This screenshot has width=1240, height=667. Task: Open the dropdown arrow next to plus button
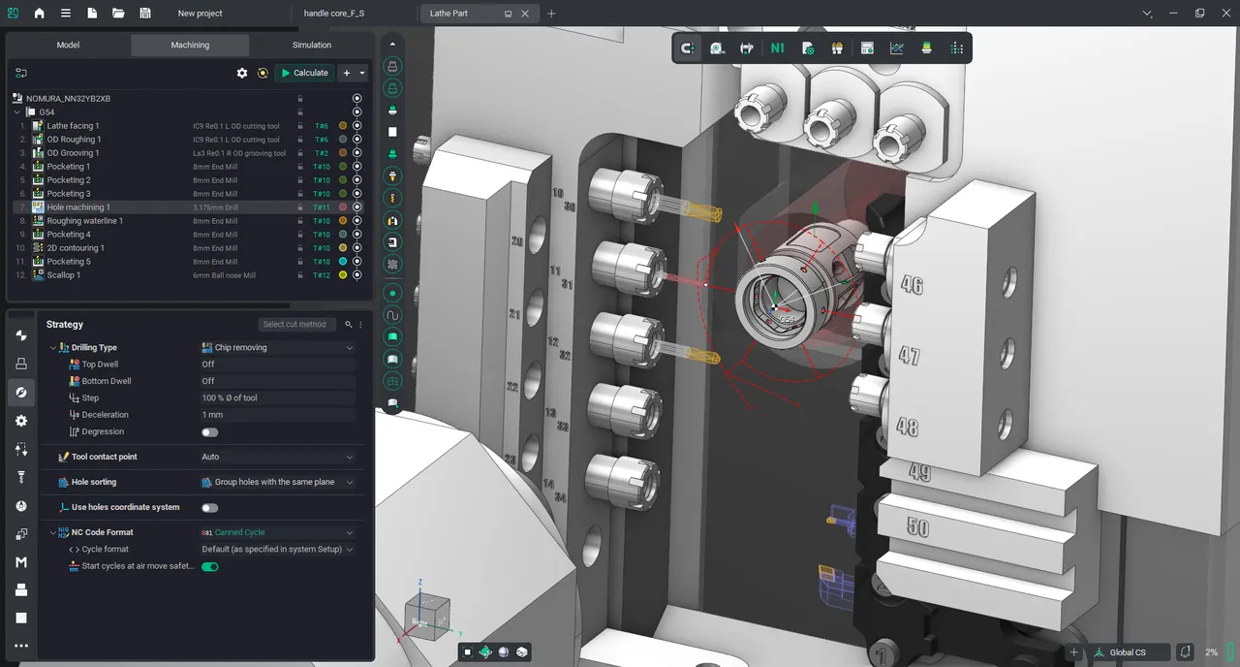[362, 73]
